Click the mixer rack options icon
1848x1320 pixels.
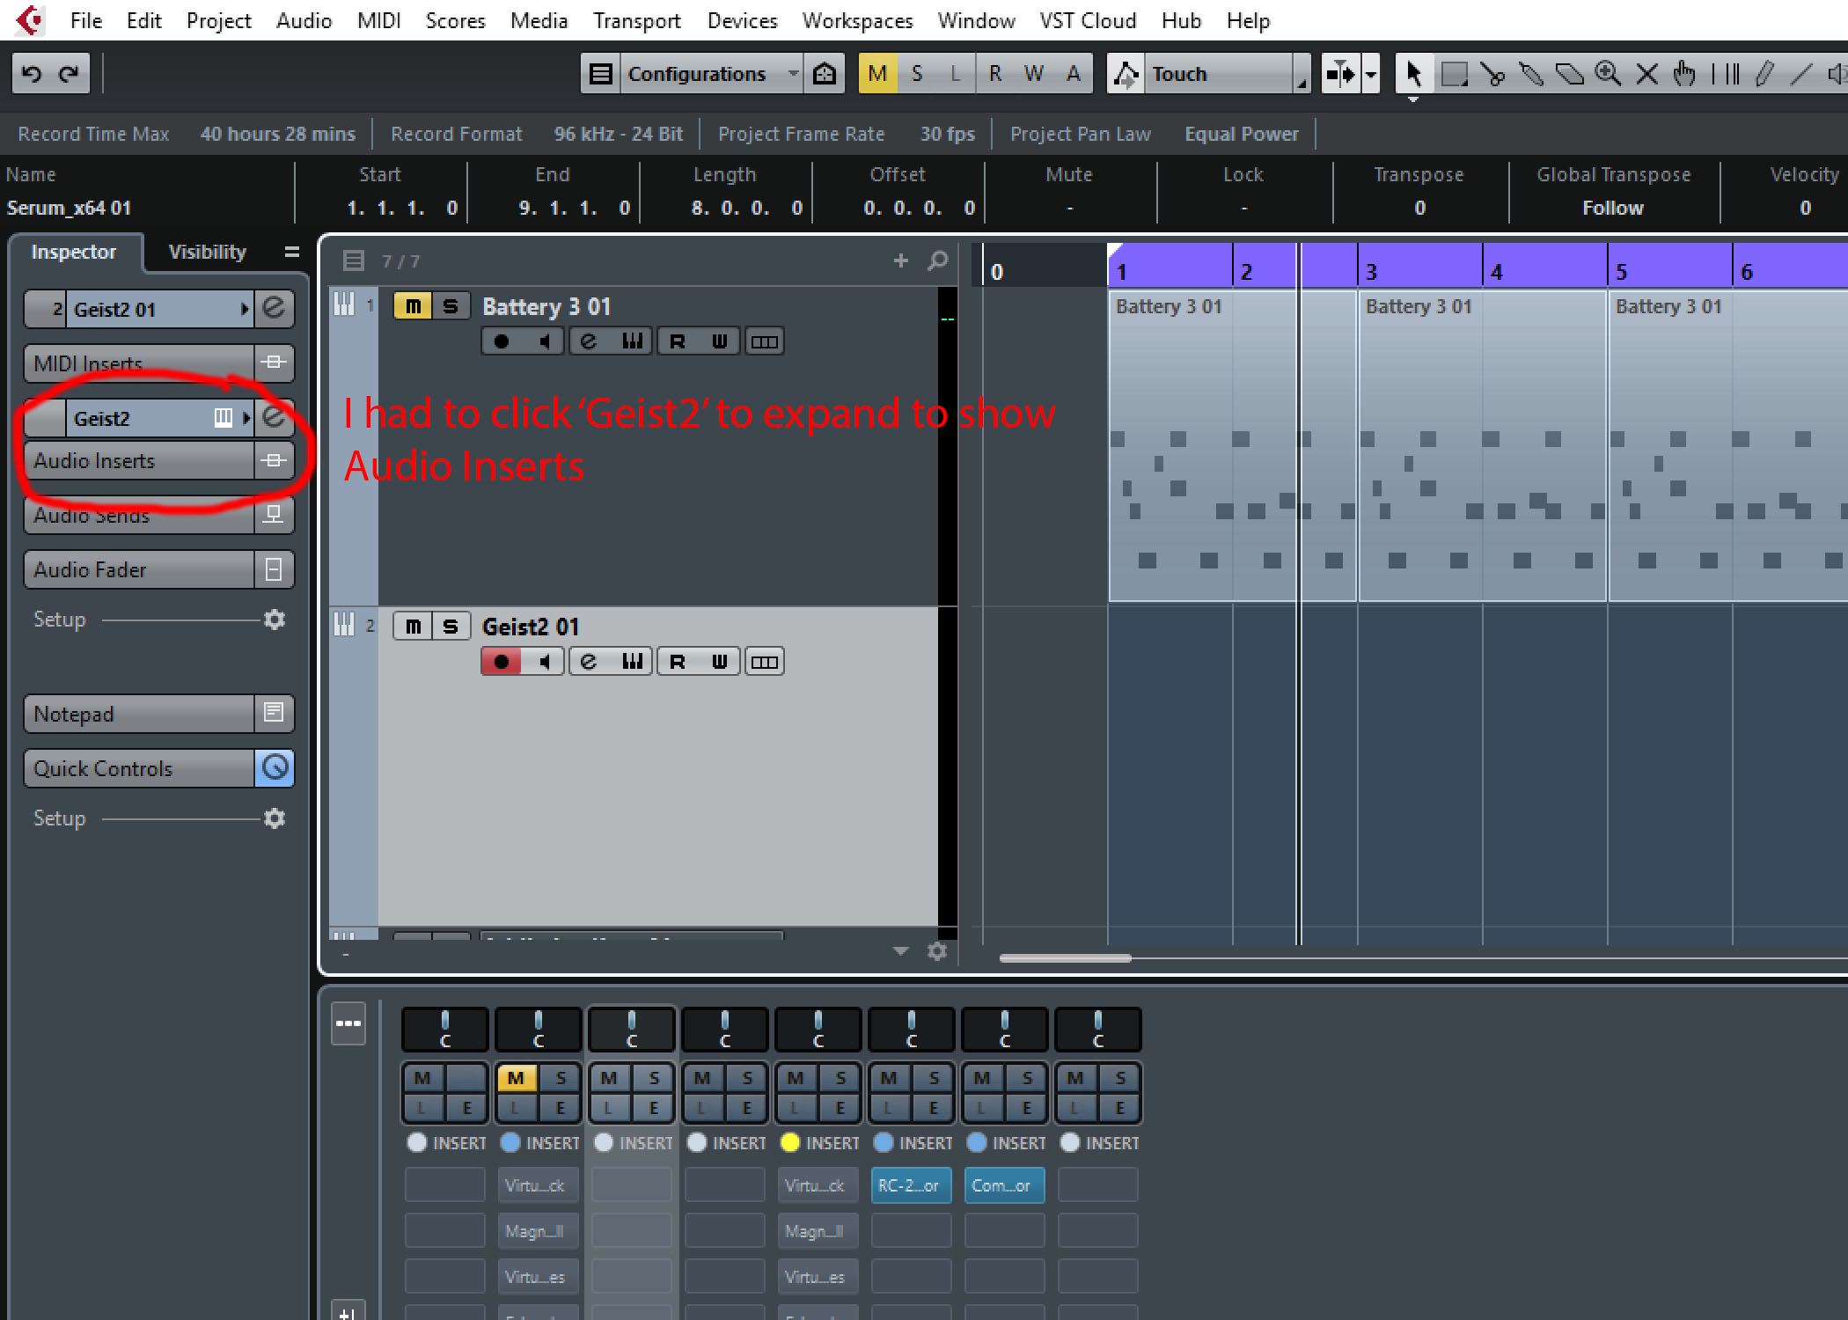click(348, 1023)
